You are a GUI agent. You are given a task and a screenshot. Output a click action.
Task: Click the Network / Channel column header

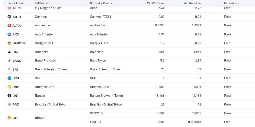pyautogui.click(x=101, y=3)
